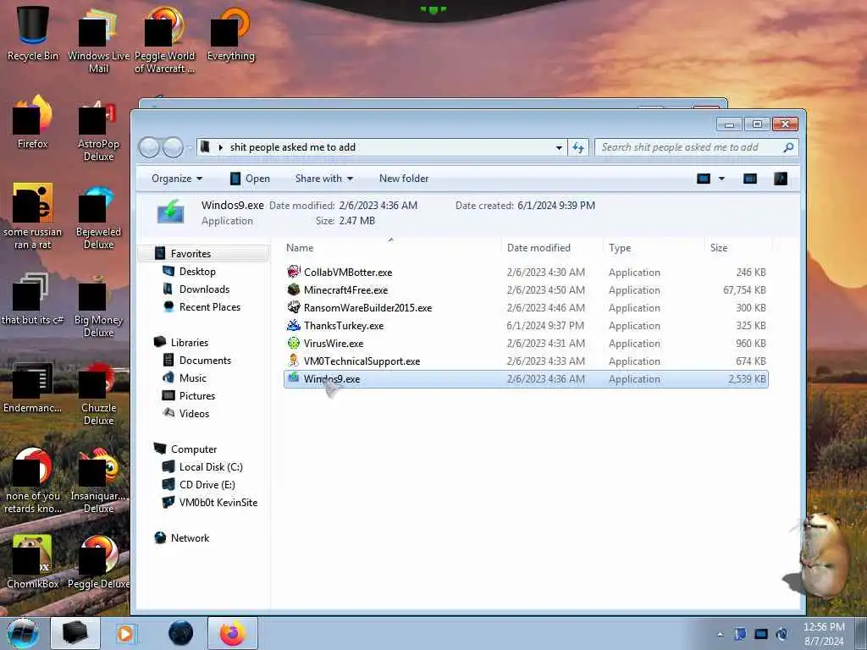Image resolution: width=867 pixels, height=650 pixels.
Task: Open CD Drive (E:) in navigation pane
Action: 207,485
